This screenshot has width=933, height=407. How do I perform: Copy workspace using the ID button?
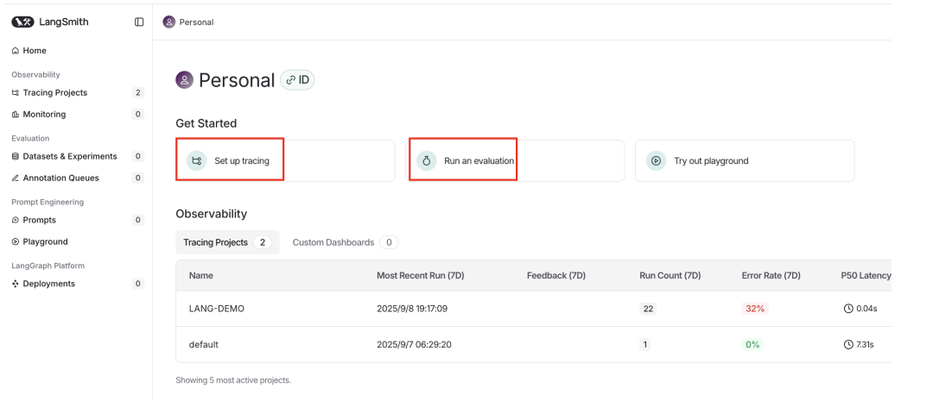click(297, 80)
